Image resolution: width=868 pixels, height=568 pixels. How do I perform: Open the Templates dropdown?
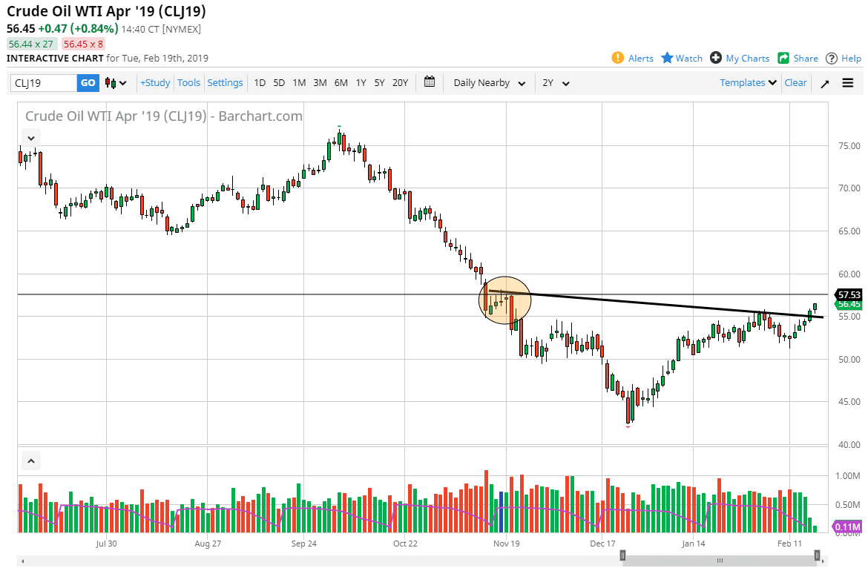click(x=747, y=82)
